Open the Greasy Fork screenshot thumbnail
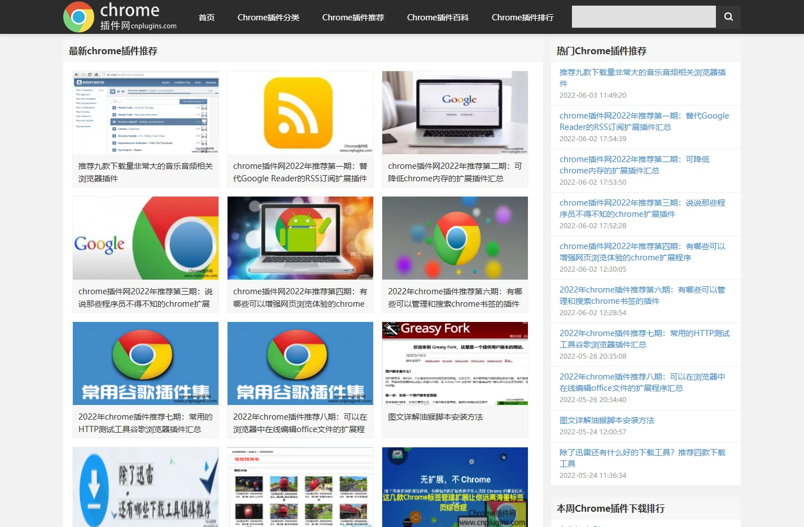The width and height of the screenshot is (804, 527). click(x=455, y=363)
